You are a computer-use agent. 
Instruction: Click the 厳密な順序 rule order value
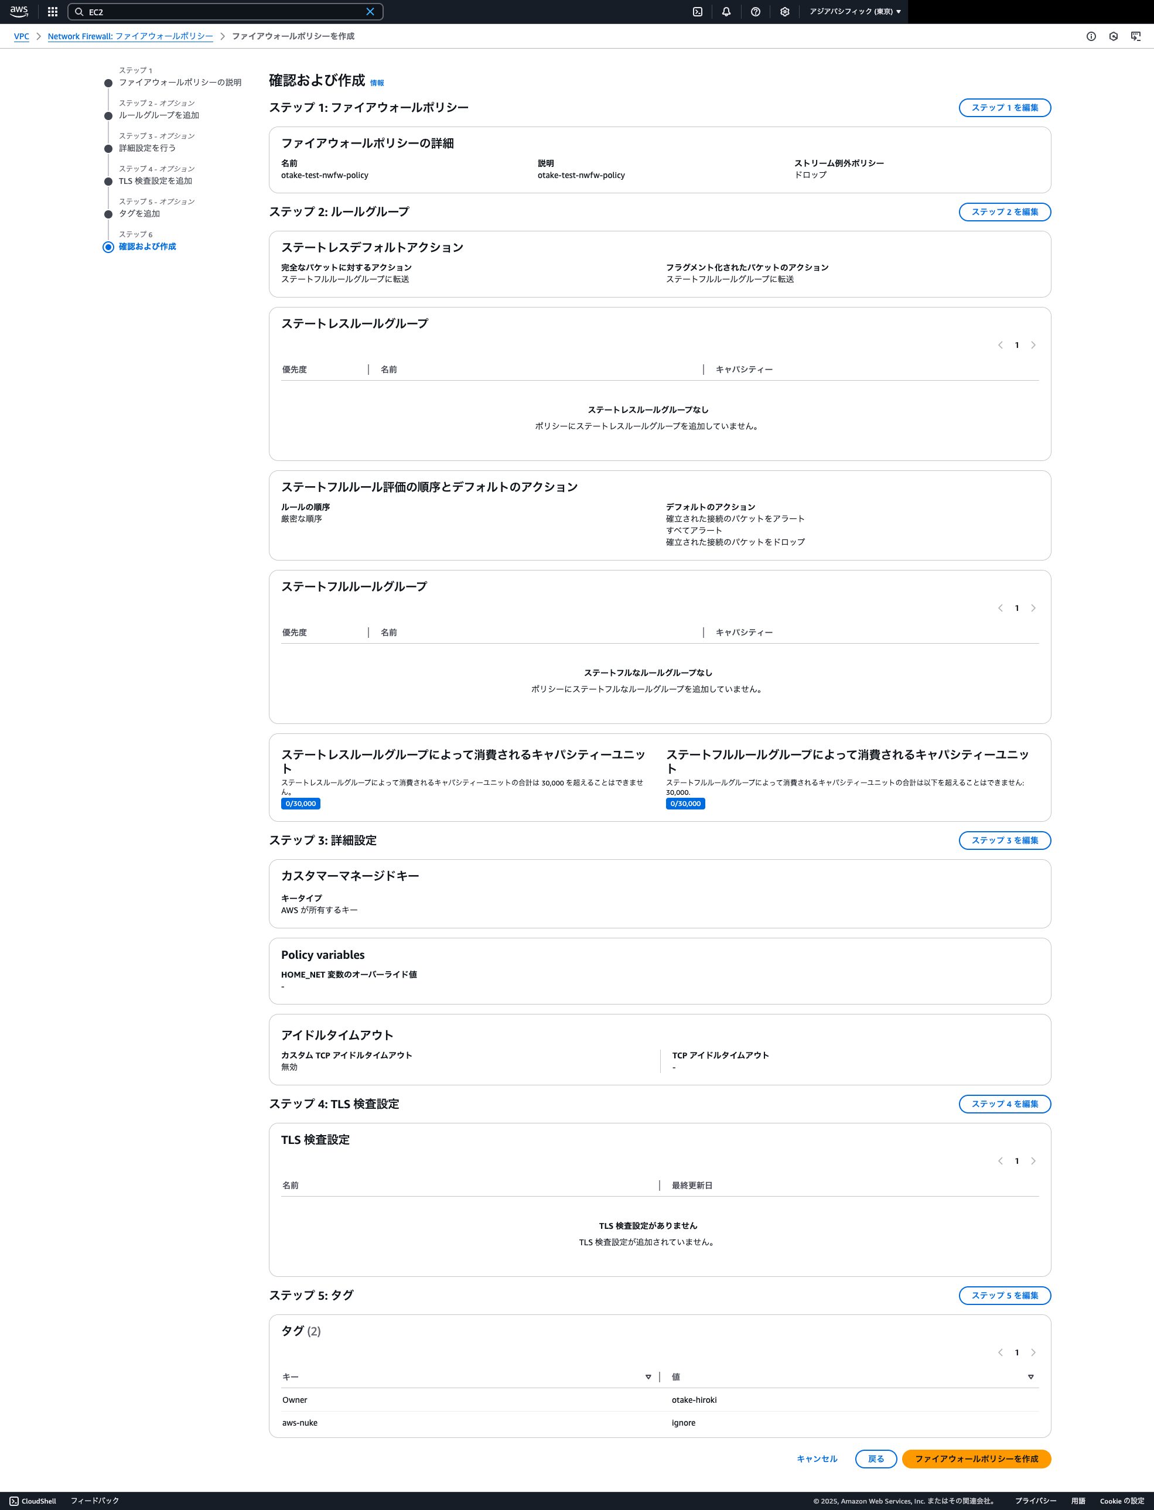301,519
